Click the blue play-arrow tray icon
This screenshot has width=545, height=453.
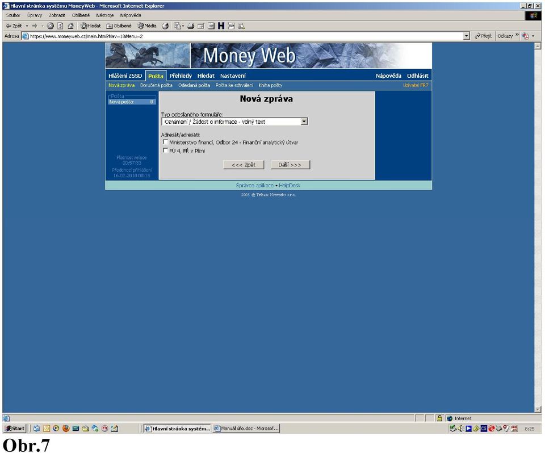(468, 429)
